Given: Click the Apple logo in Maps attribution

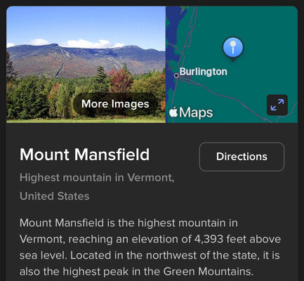Looking at the screenshot, I should point(173,112).
